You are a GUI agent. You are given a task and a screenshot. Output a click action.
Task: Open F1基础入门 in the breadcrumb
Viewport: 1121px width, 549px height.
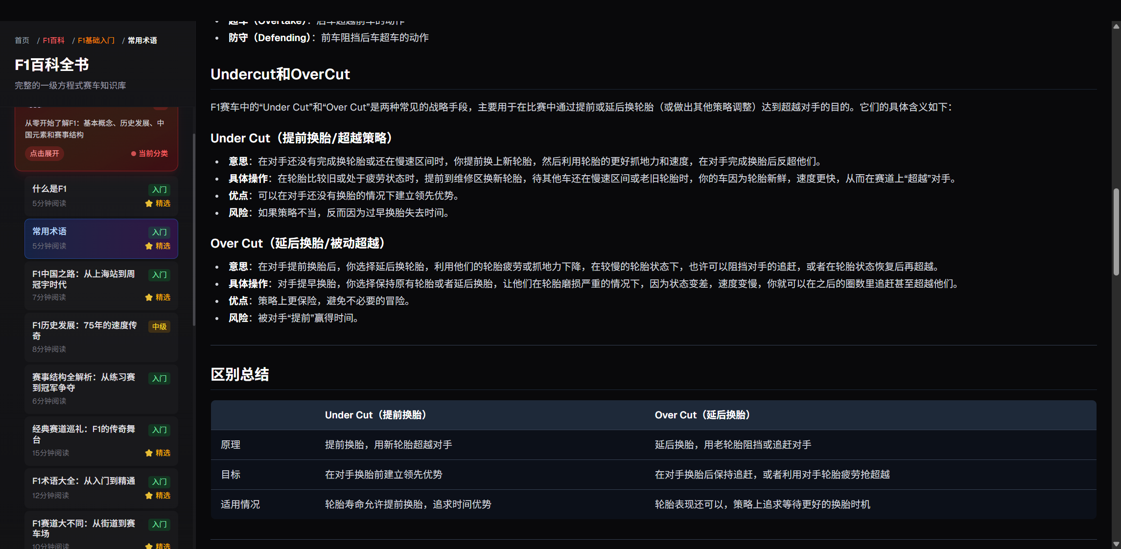(96, 40)
